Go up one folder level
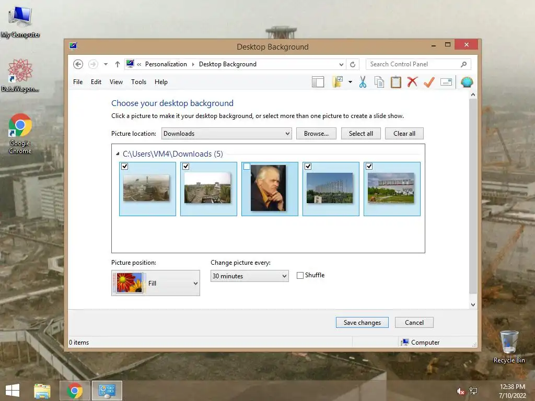Viewport: 535px width, 401px height. tap(118, 64)
